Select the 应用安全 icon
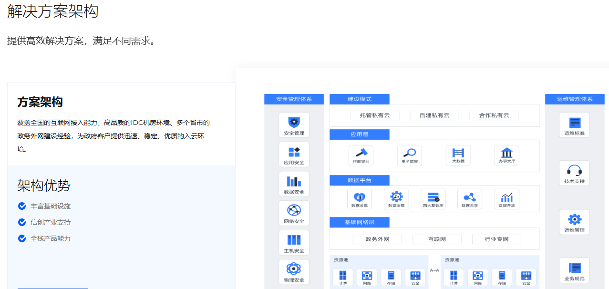 294,152
